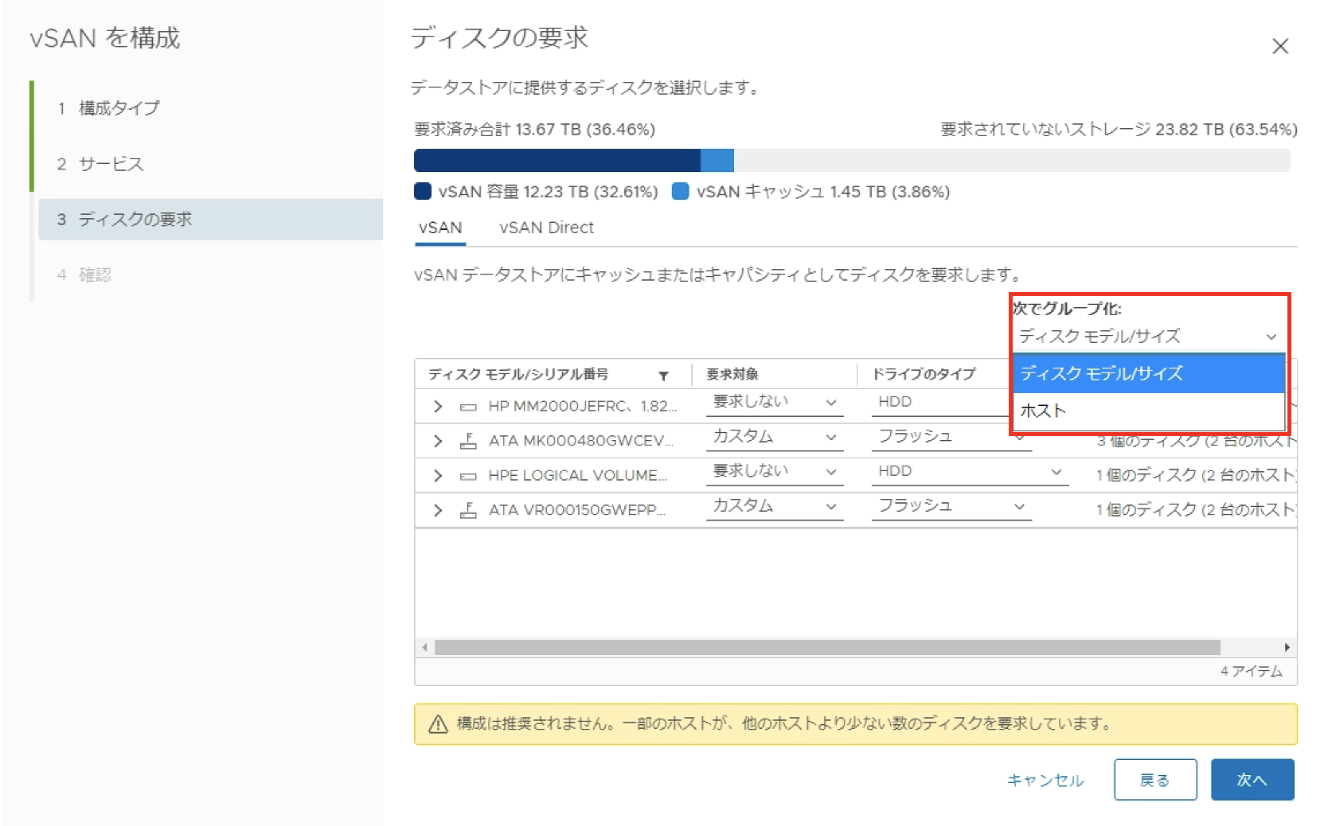The width and height of the screenshot is (1328, 826).
Task: Click the ATA MK000480GWCEV disk name
Action: coord(580,441)
